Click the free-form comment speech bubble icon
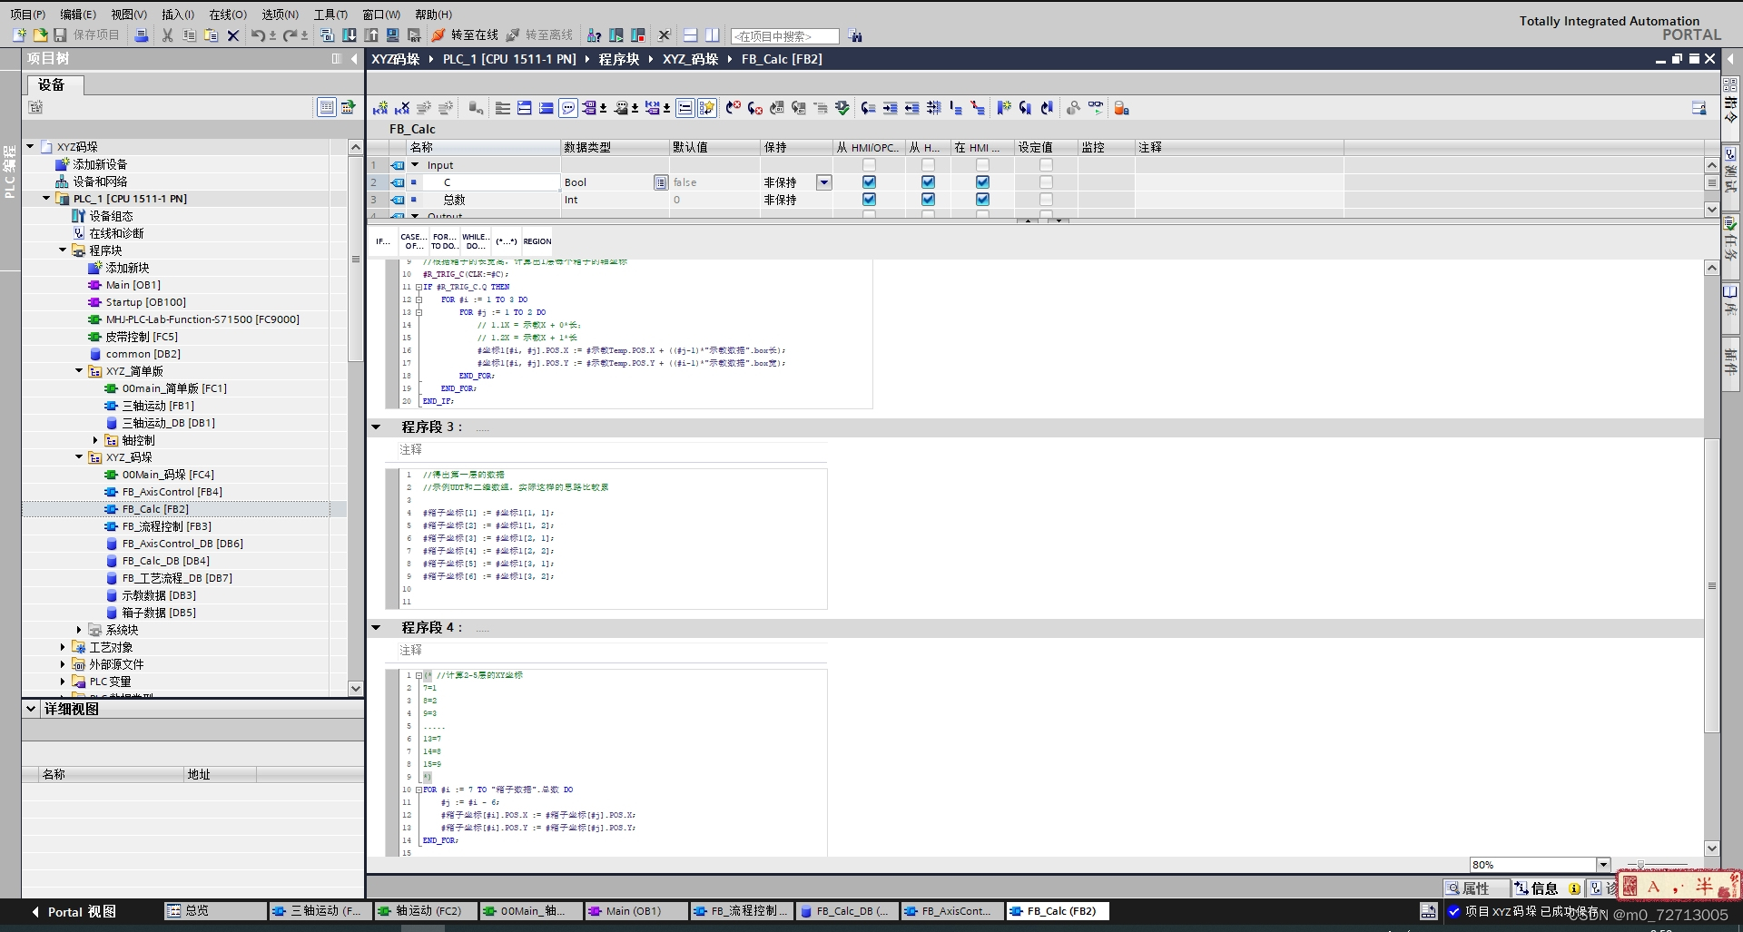This screenshot has height=932, width=1743. click(x=568, y=108)
